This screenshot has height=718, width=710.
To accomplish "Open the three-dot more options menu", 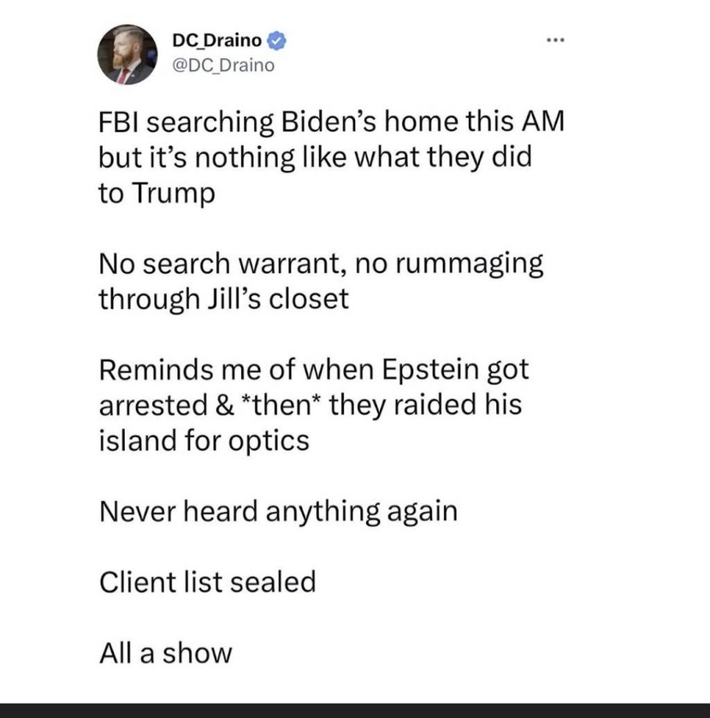I will (x=556, y=40).
